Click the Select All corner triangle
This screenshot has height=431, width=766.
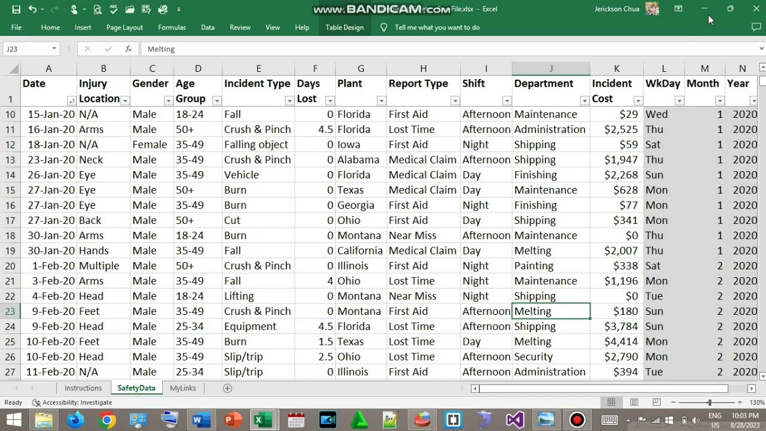click(x=13, y=69)
